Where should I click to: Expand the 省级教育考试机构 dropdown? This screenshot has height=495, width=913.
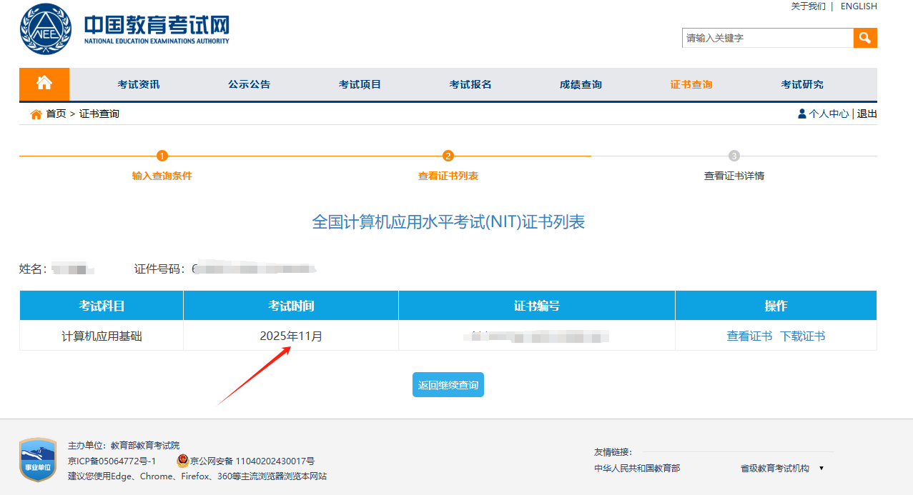pyautogui.click(x=782, y=469)
